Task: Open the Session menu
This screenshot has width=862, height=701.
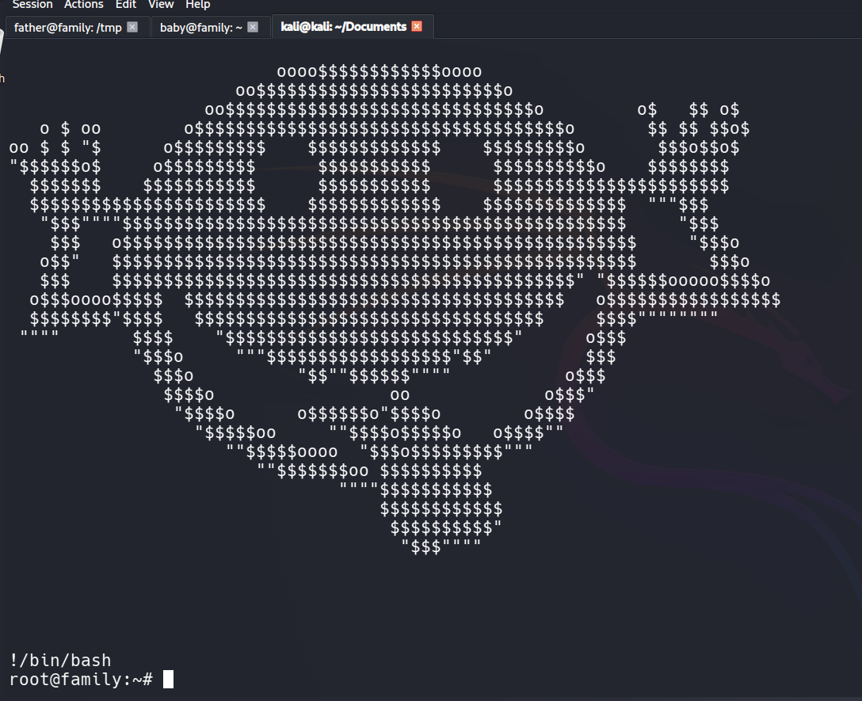Action: [x=32, y=5]
